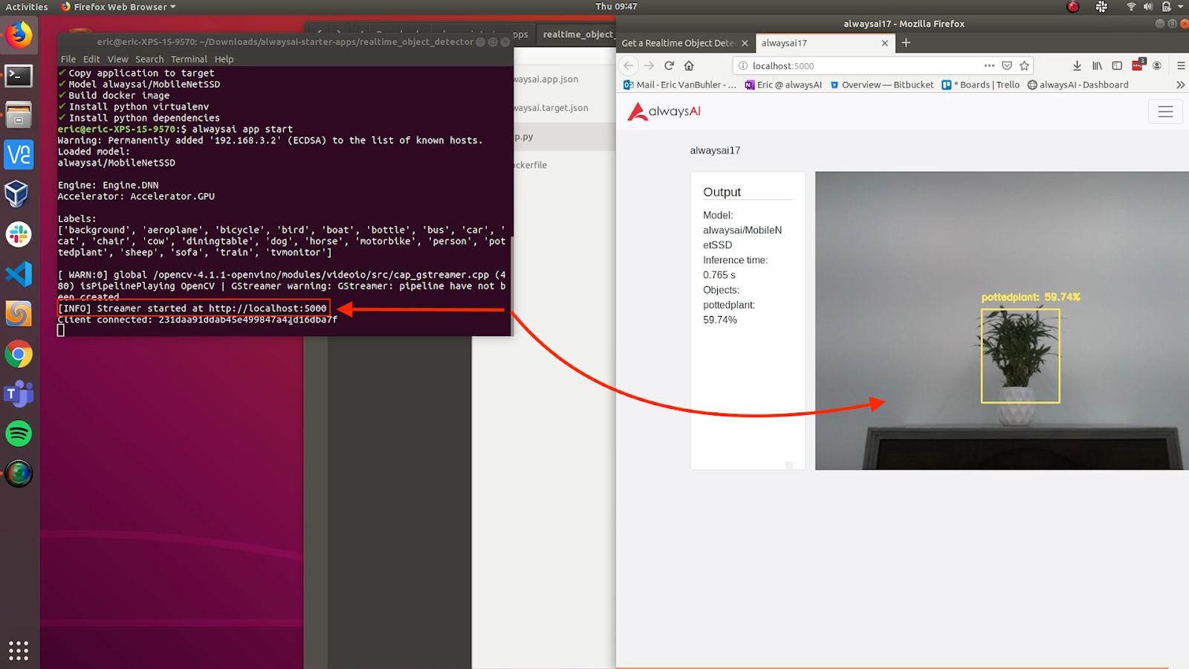The image size is (1189, 669).
Task: Click Firefox back navigation arrow
Action: tap(629, 65)
